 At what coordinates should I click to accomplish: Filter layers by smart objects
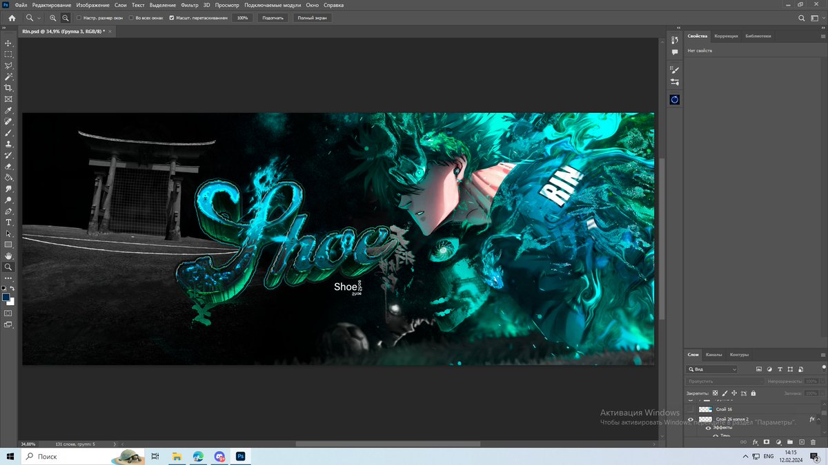tap(800, 369)
